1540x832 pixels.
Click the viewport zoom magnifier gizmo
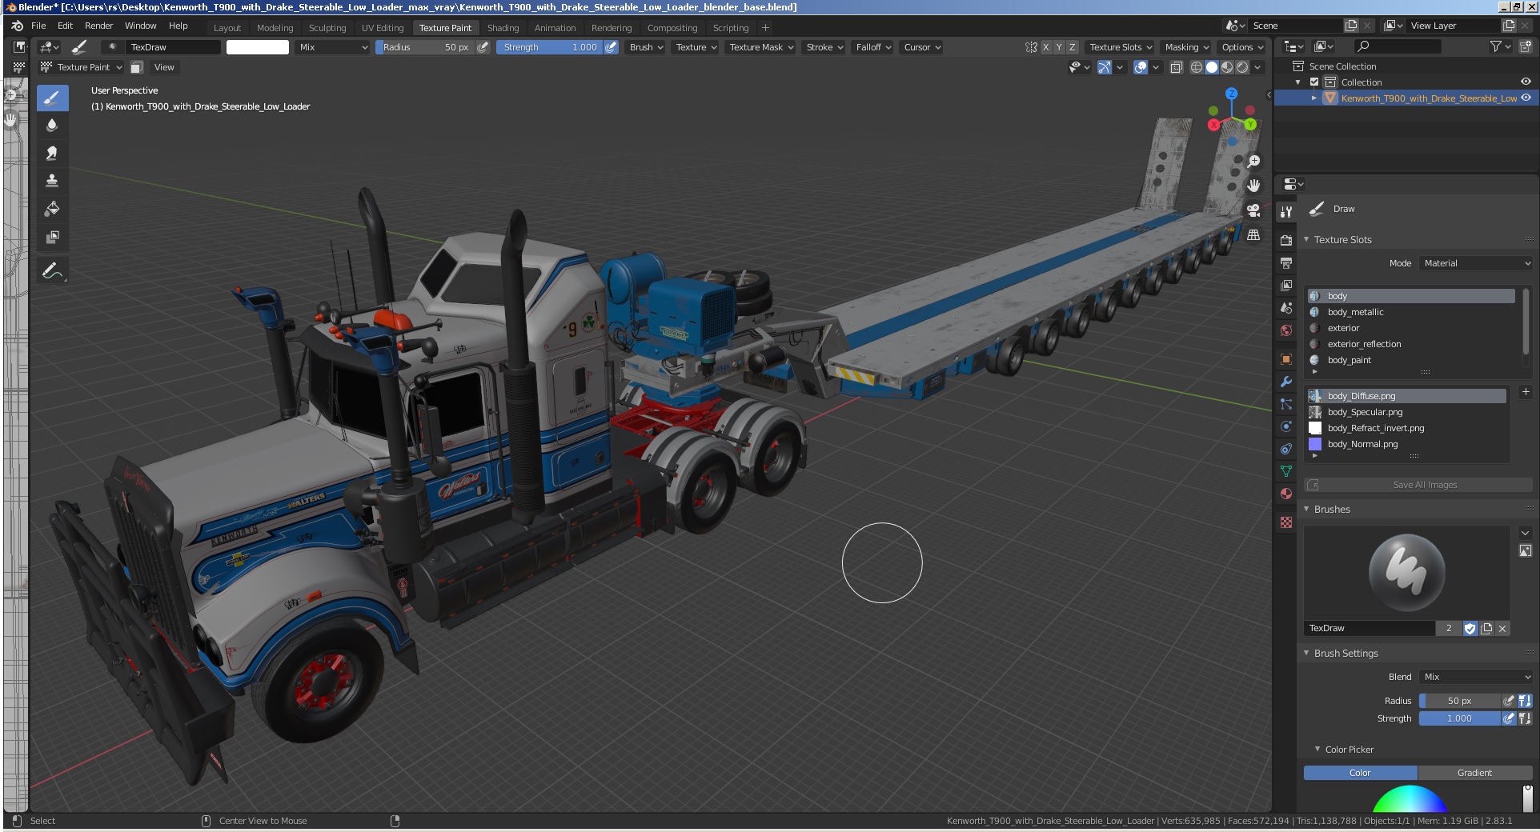point(1253,162)
